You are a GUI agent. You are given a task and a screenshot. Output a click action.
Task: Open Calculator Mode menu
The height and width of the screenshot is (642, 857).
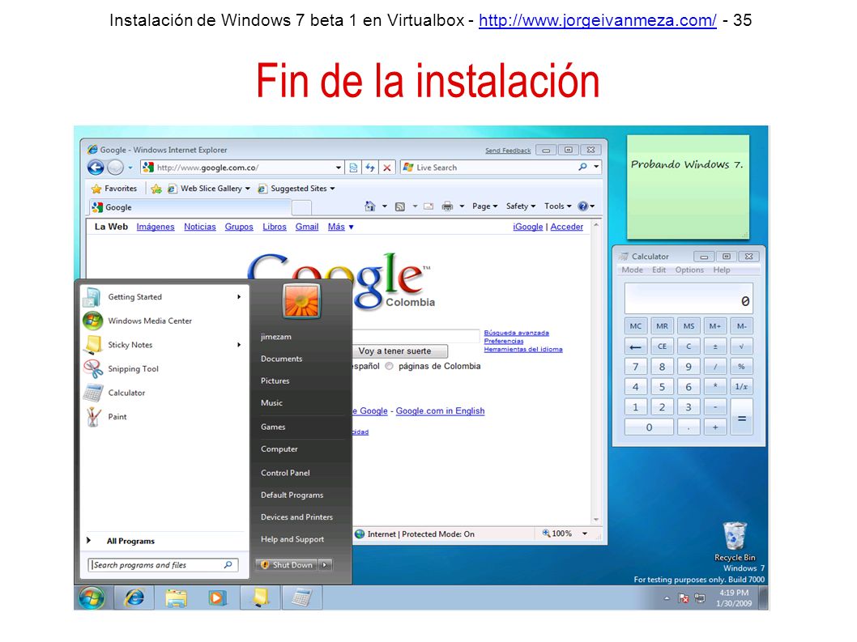coord(633,270)
